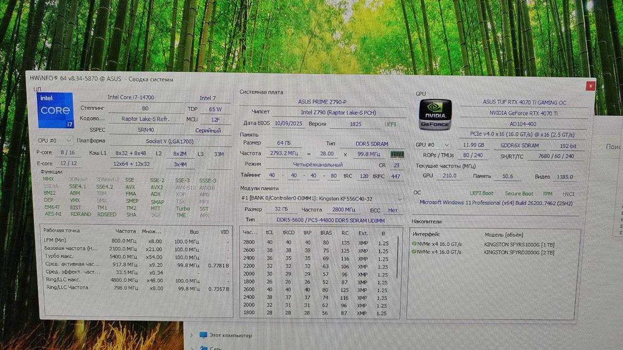The width and height of the screenshot is (623, 350).
Task: Click BIOS version 1825 value
Action: click(x=356, y=124)
